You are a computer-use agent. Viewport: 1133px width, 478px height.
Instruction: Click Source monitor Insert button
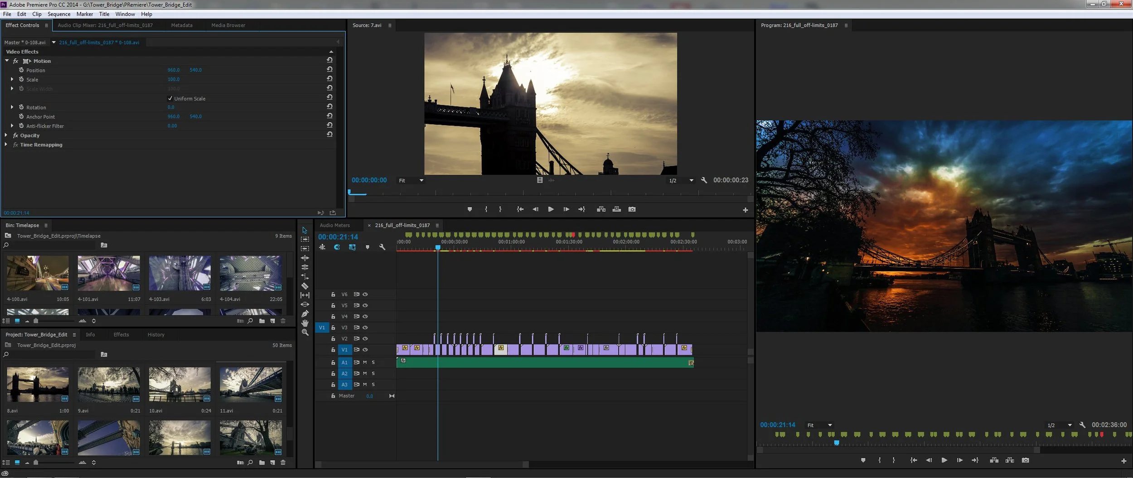pos(601,209)
